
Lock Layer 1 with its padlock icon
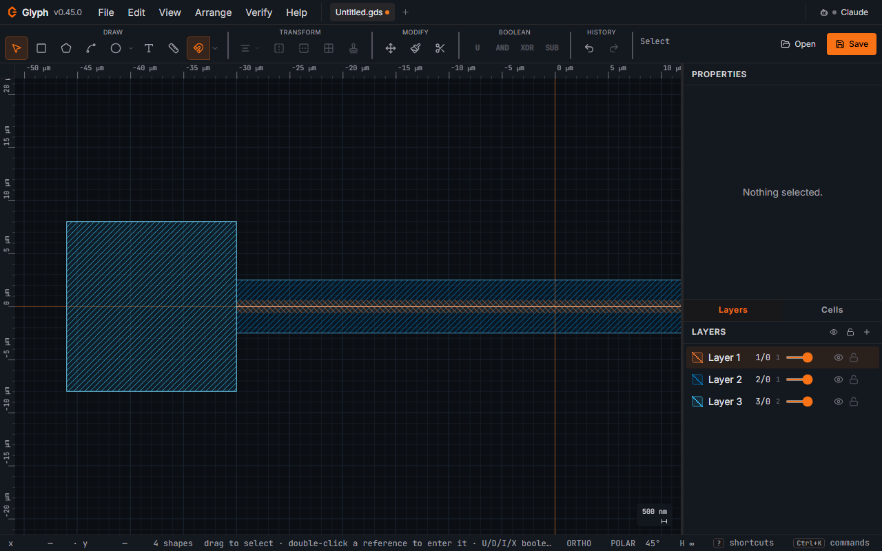[x=854, y=357]
